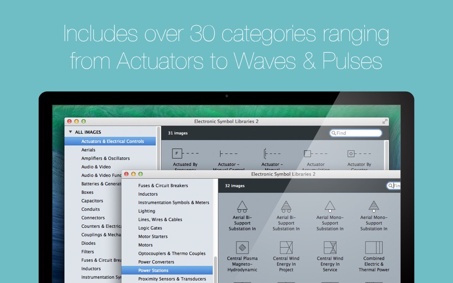Viewport: 453px width, 283px height.
Task: Select Fuses & Circuit Breakers in front window
Action: coord(163,186)
